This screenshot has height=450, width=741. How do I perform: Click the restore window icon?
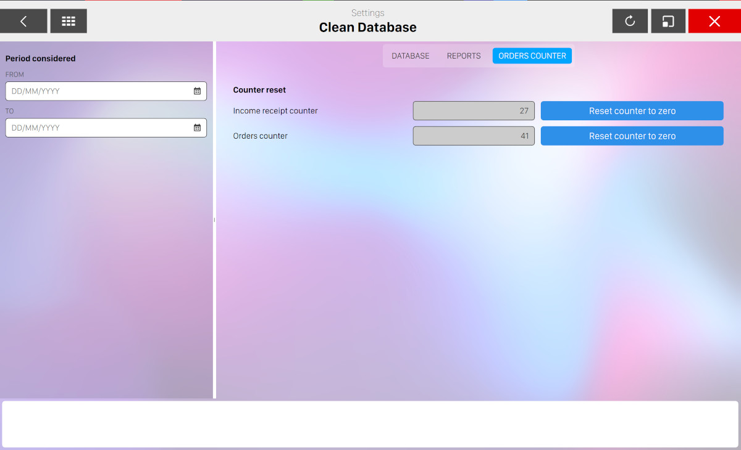pos(668,21)
